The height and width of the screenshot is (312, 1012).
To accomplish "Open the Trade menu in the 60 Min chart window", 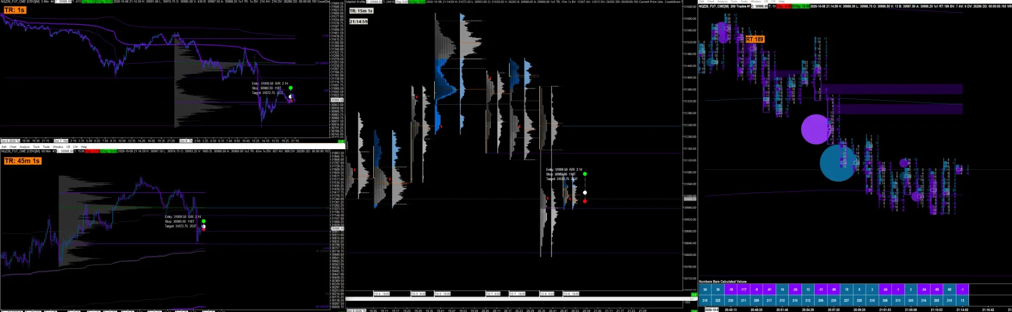I will [x=46, y=147].
